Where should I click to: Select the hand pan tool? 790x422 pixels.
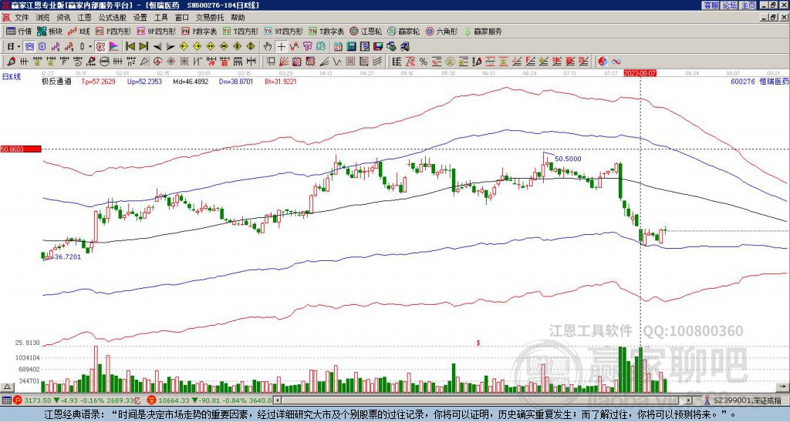(268, 47)
